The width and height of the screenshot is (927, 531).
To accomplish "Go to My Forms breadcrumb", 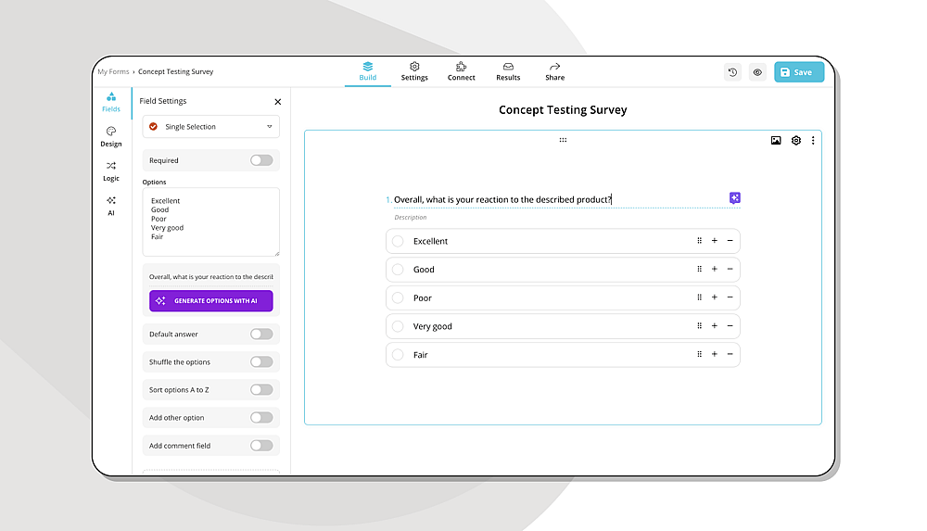I will click(113, 71).
